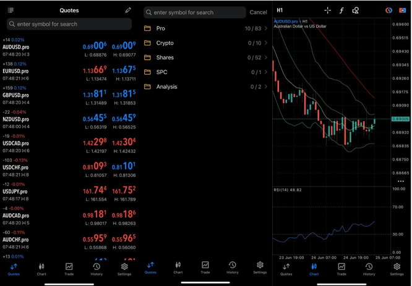Open the SPC folder
Screen dimensions: 412x286
(x=206, y=72)
